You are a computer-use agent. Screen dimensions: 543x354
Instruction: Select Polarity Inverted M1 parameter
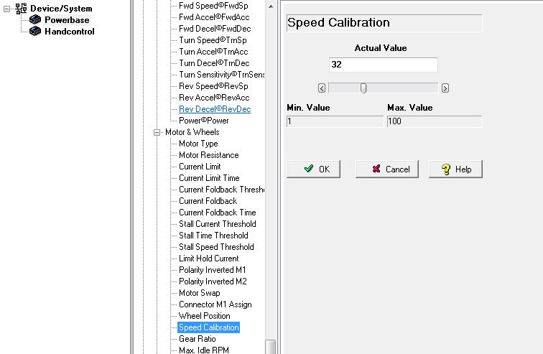[212, 270]
